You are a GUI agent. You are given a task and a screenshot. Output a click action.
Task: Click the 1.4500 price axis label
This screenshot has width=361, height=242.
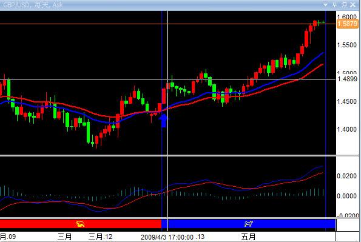tap(346, 101)
